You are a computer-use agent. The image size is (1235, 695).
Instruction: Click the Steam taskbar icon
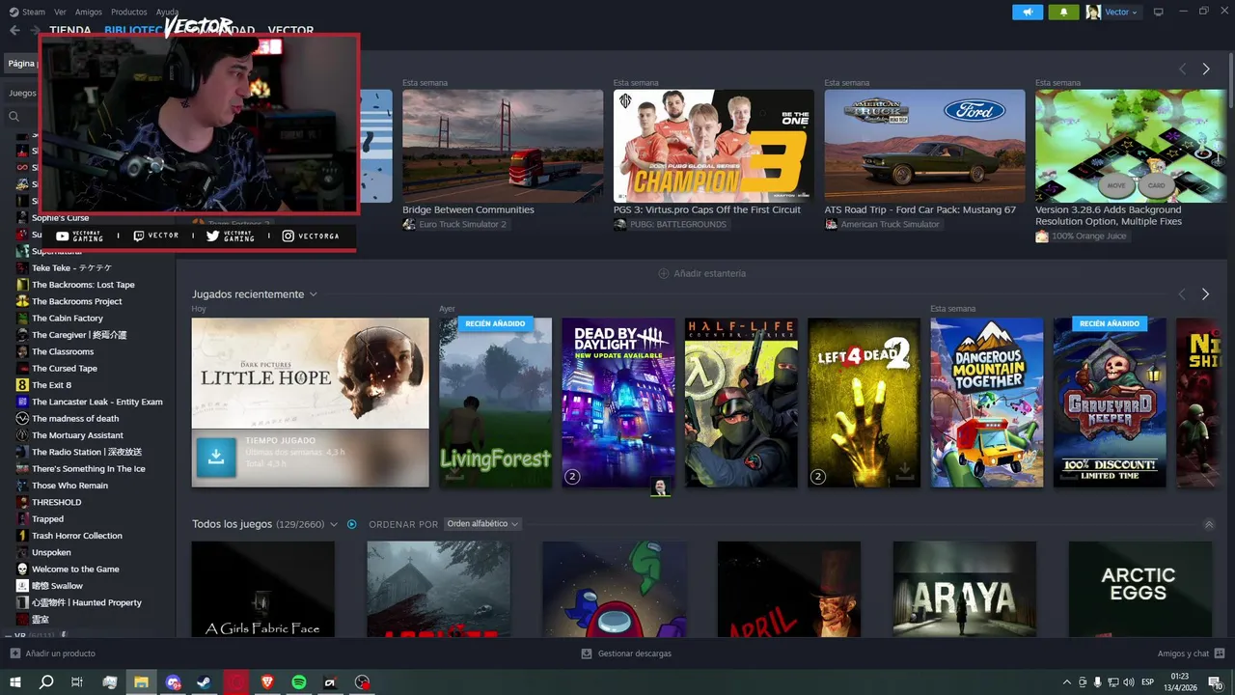click(x=205, y=682)
